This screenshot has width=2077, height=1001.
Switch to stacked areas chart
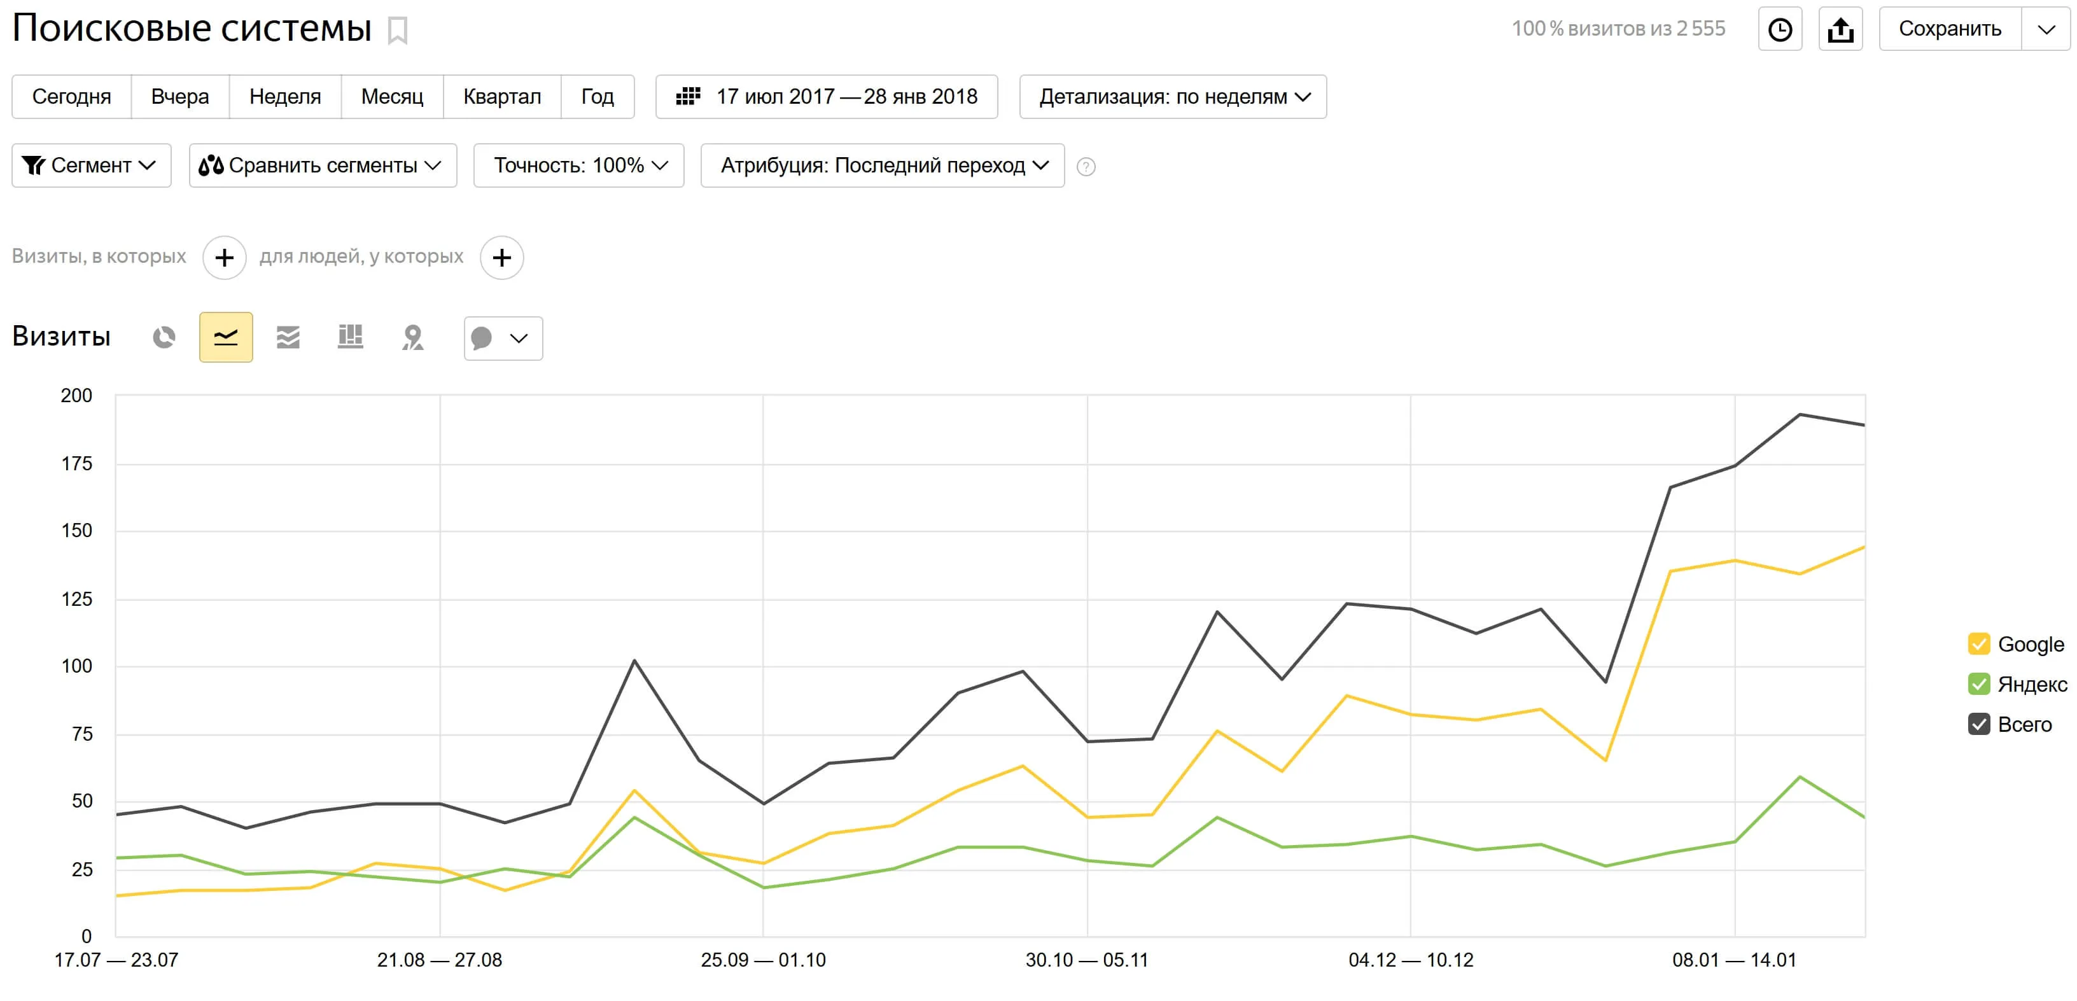[288, 338]
